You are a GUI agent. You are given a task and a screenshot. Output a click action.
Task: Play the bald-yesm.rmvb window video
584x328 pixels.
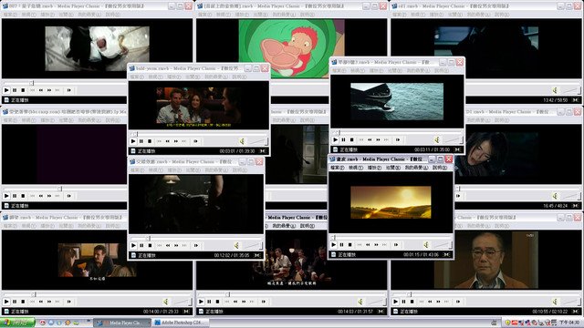[x=133, y=141]
